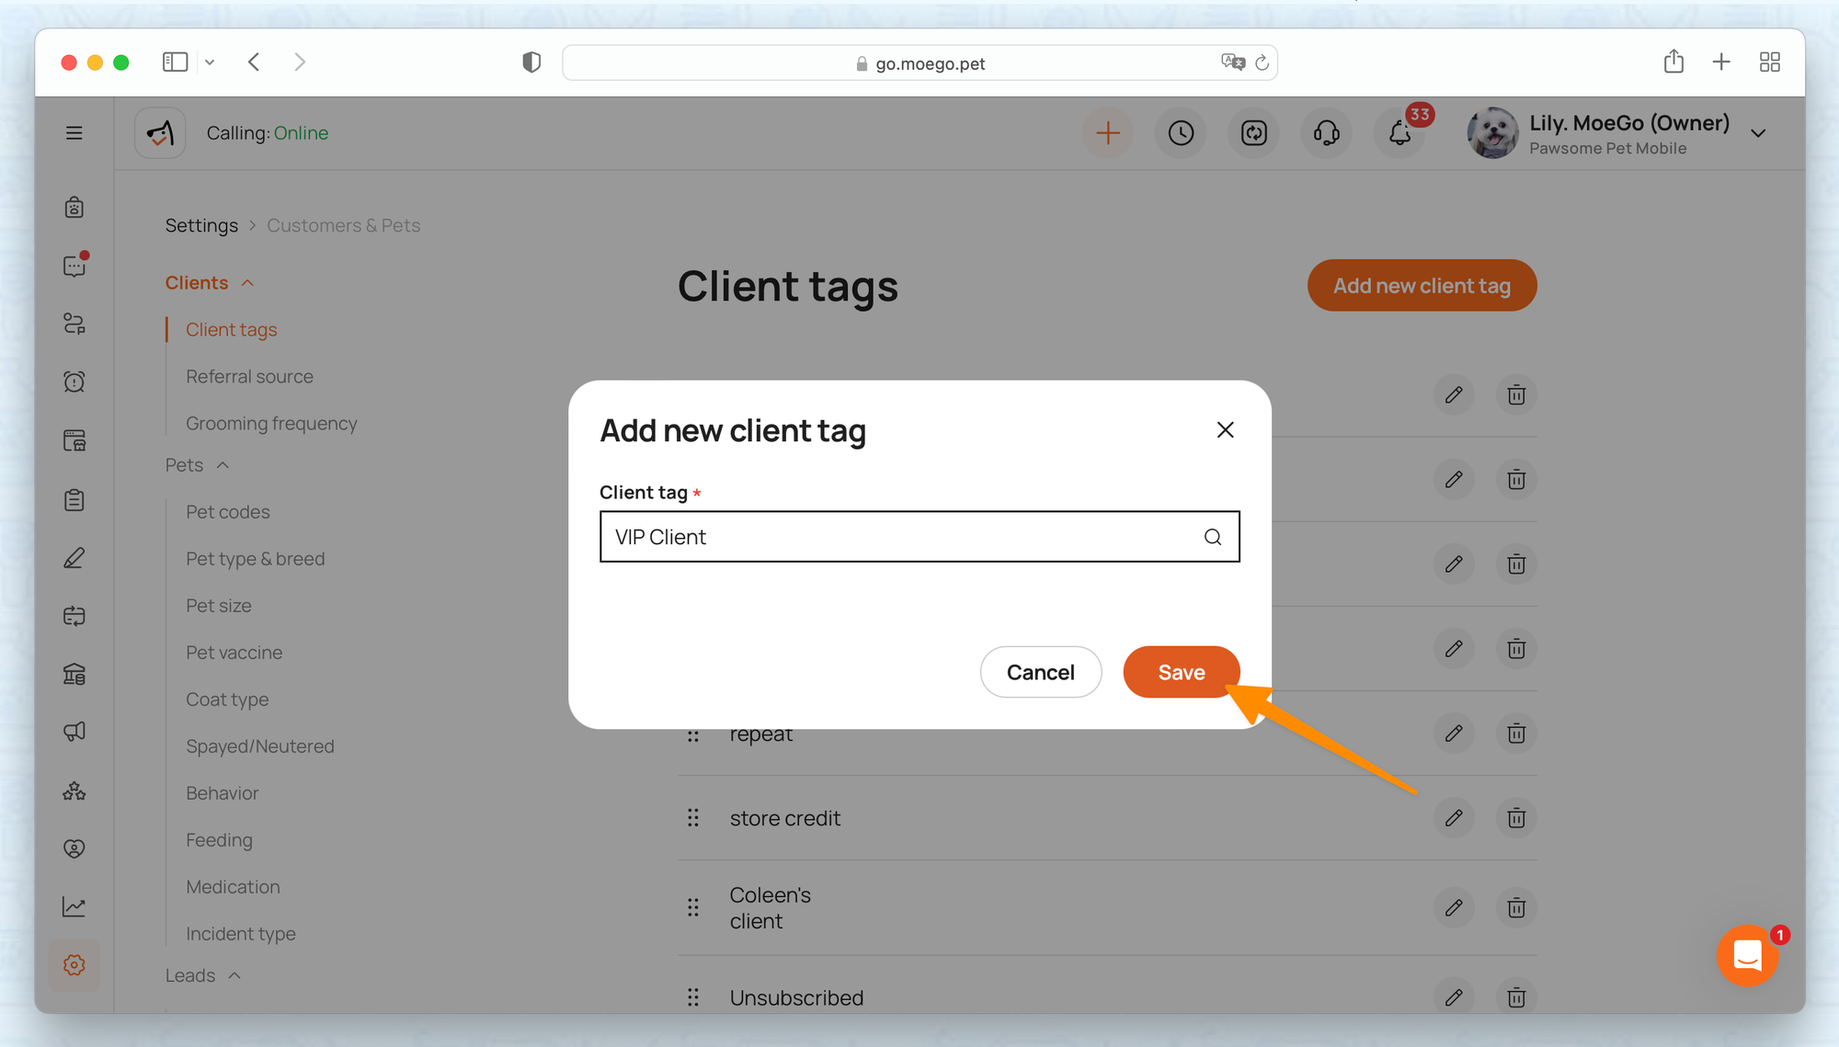Viewport: 1839px width, 1047px height.
Task: Click the Client tag input field
Action: pyautogui.click(x=901, y=537)
